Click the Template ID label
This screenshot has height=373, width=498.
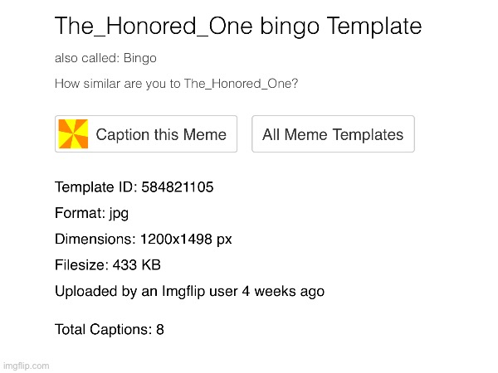(x=96, y=186)
